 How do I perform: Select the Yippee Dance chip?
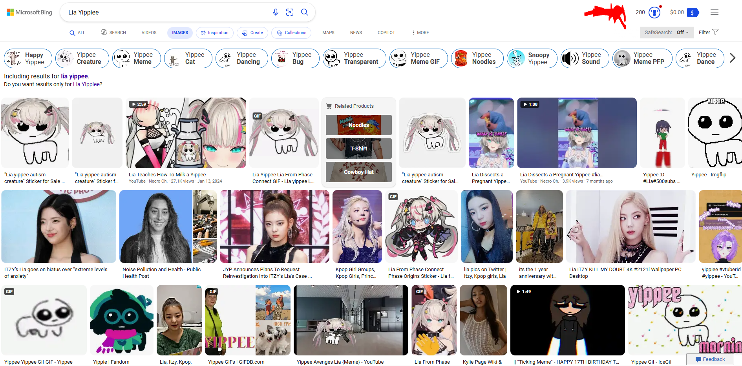(700, 58)
